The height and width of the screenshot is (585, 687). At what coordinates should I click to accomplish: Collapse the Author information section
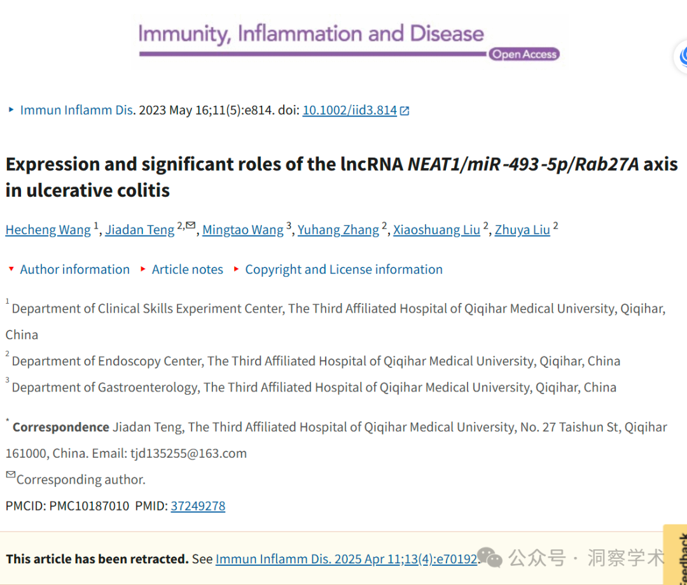coord(68,269)
